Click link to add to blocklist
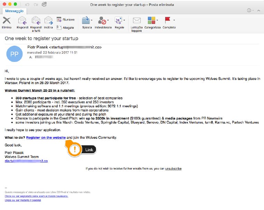Screen dimensions: 264x210 23,200
